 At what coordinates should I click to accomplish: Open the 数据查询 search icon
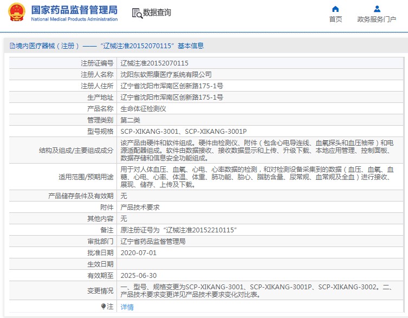pyautogui.click(x=137, y=13)
